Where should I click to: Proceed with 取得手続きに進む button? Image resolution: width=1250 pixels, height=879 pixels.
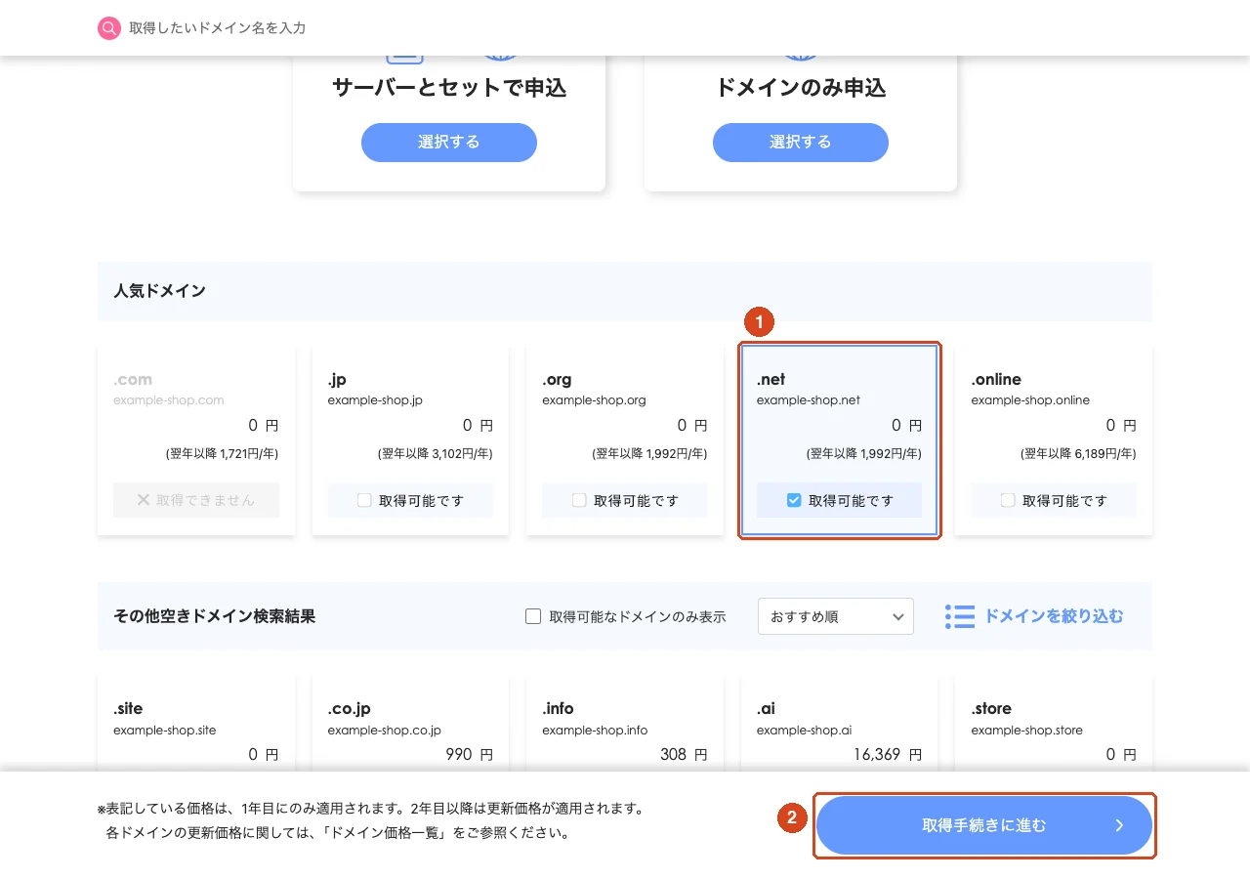point(984,825)
